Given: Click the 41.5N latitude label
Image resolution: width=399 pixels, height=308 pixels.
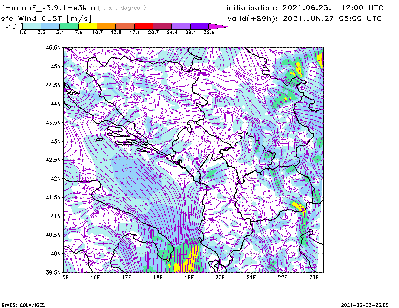Looking at the screenshot, I should point(53,197).
